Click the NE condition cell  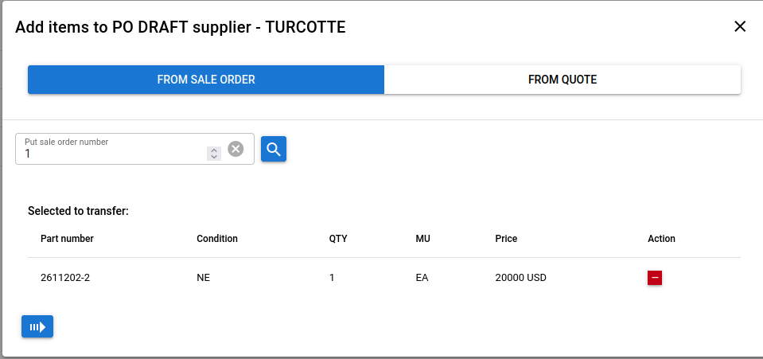203,279
